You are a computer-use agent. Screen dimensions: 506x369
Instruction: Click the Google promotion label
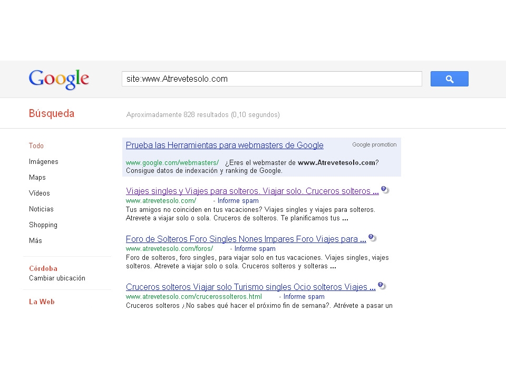[x=374, y=144]
